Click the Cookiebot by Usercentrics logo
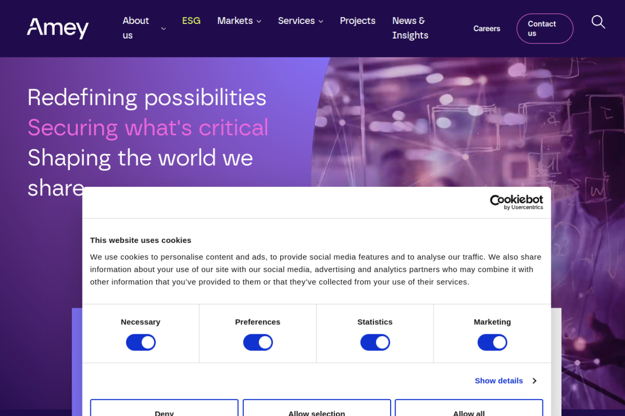625x416 pixels. [517, 202]
